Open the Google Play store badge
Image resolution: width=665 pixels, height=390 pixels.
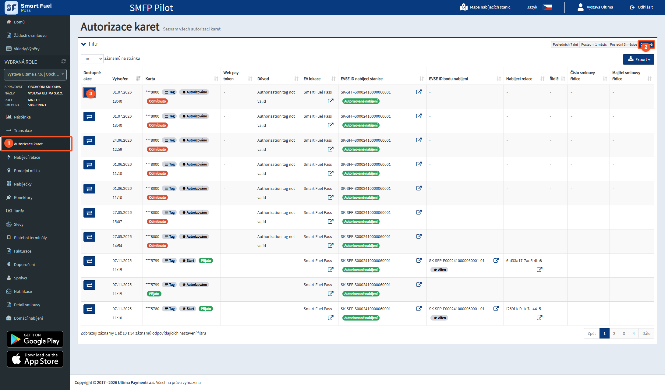coord(35,339)
